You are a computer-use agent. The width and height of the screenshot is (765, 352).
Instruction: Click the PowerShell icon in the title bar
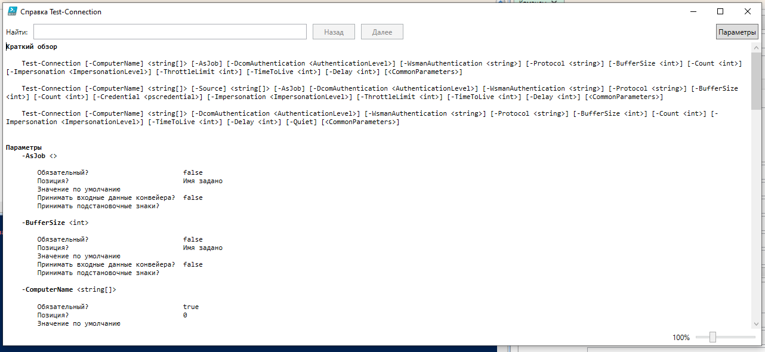coord(12,11)
